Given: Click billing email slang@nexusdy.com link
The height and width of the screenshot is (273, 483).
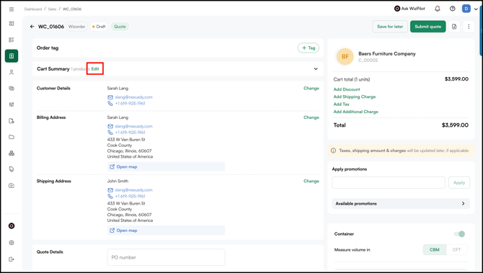Looking at the screenshot, I should pos(133,126).
